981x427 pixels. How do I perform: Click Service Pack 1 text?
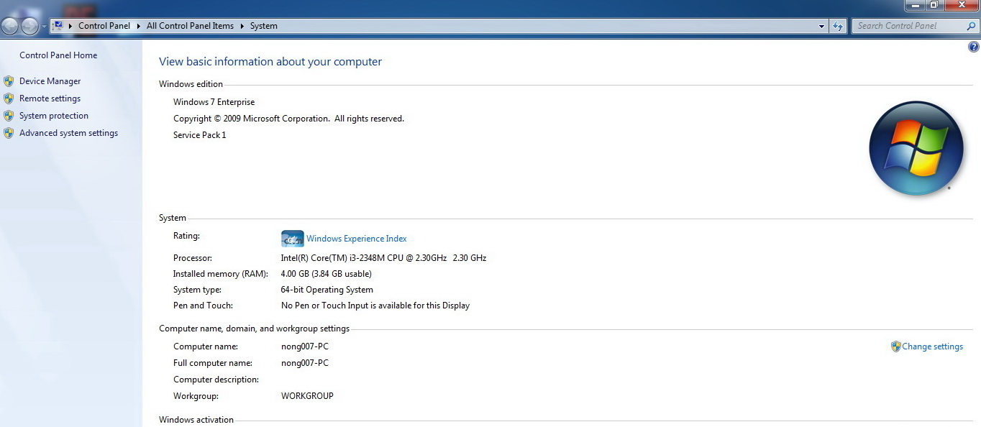pos(199,135)
